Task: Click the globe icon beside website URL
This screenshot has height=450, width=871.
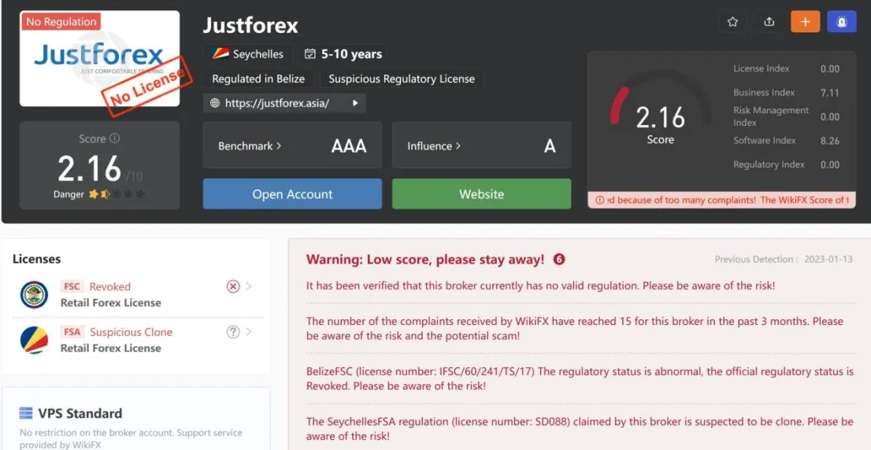Action: pyautogui.click(x=215, y=102)
